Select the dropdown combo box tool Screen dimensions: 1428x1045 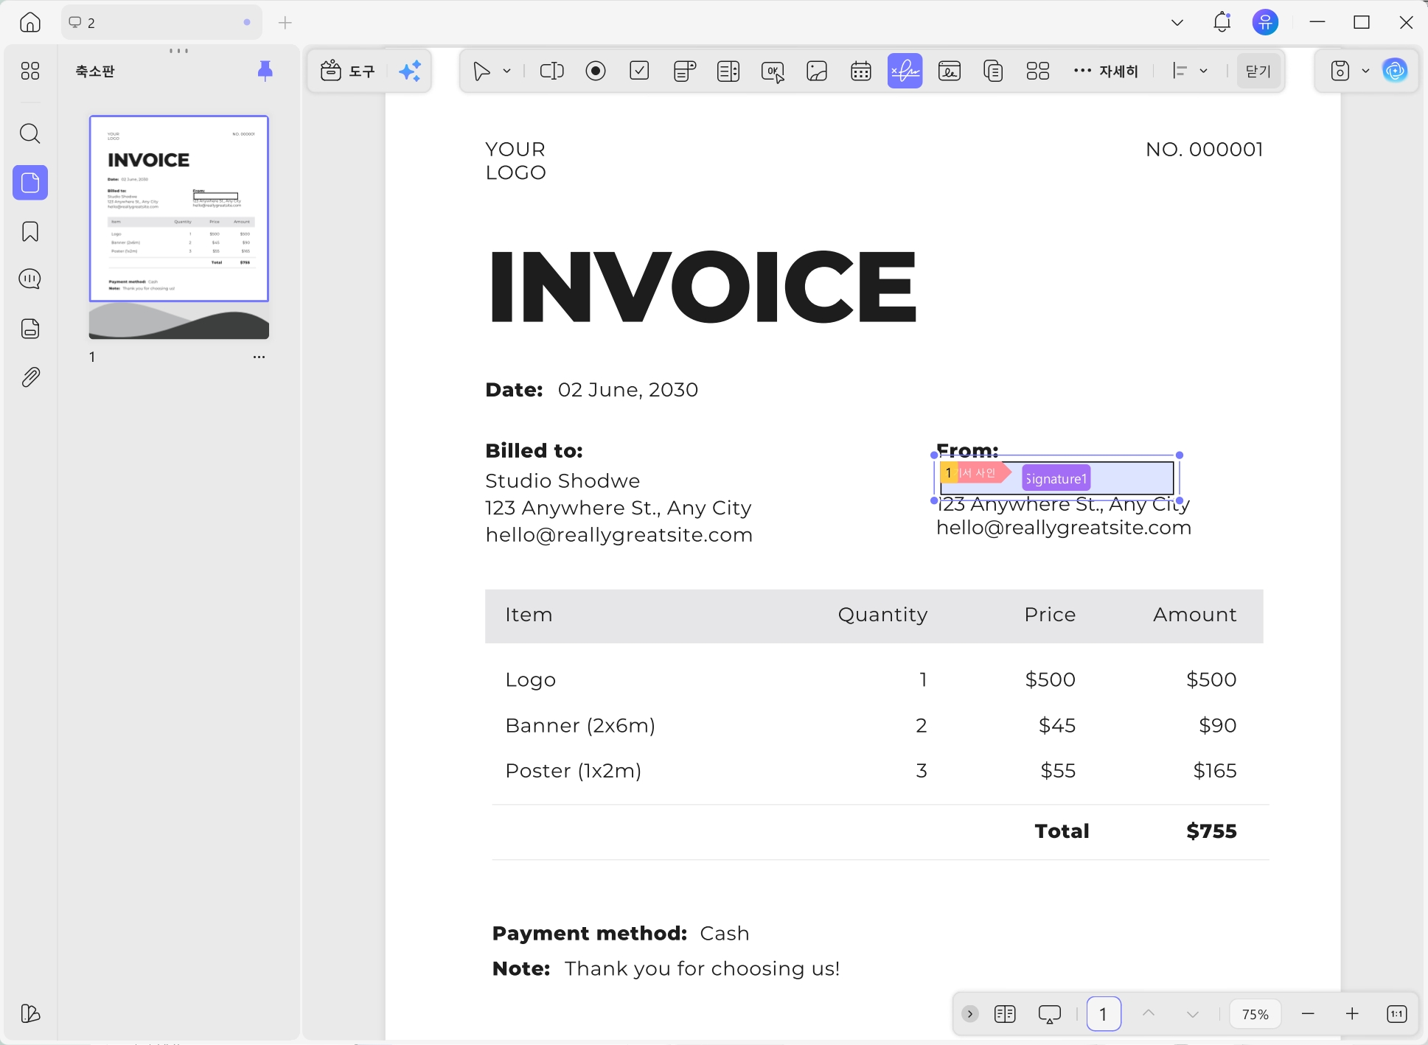point(685,71)
